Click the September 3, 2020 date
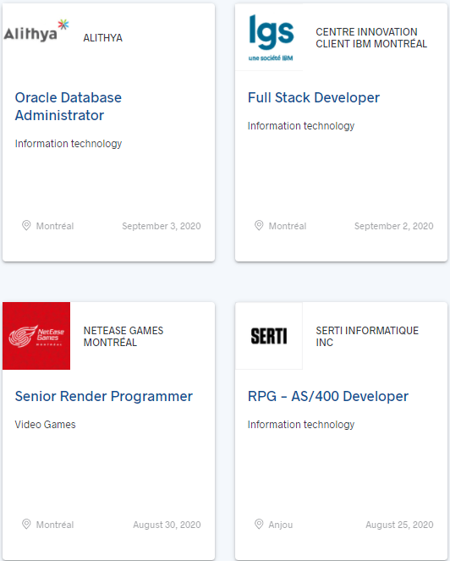The width and height of the screenshot is (450, 561). (162, 226)
